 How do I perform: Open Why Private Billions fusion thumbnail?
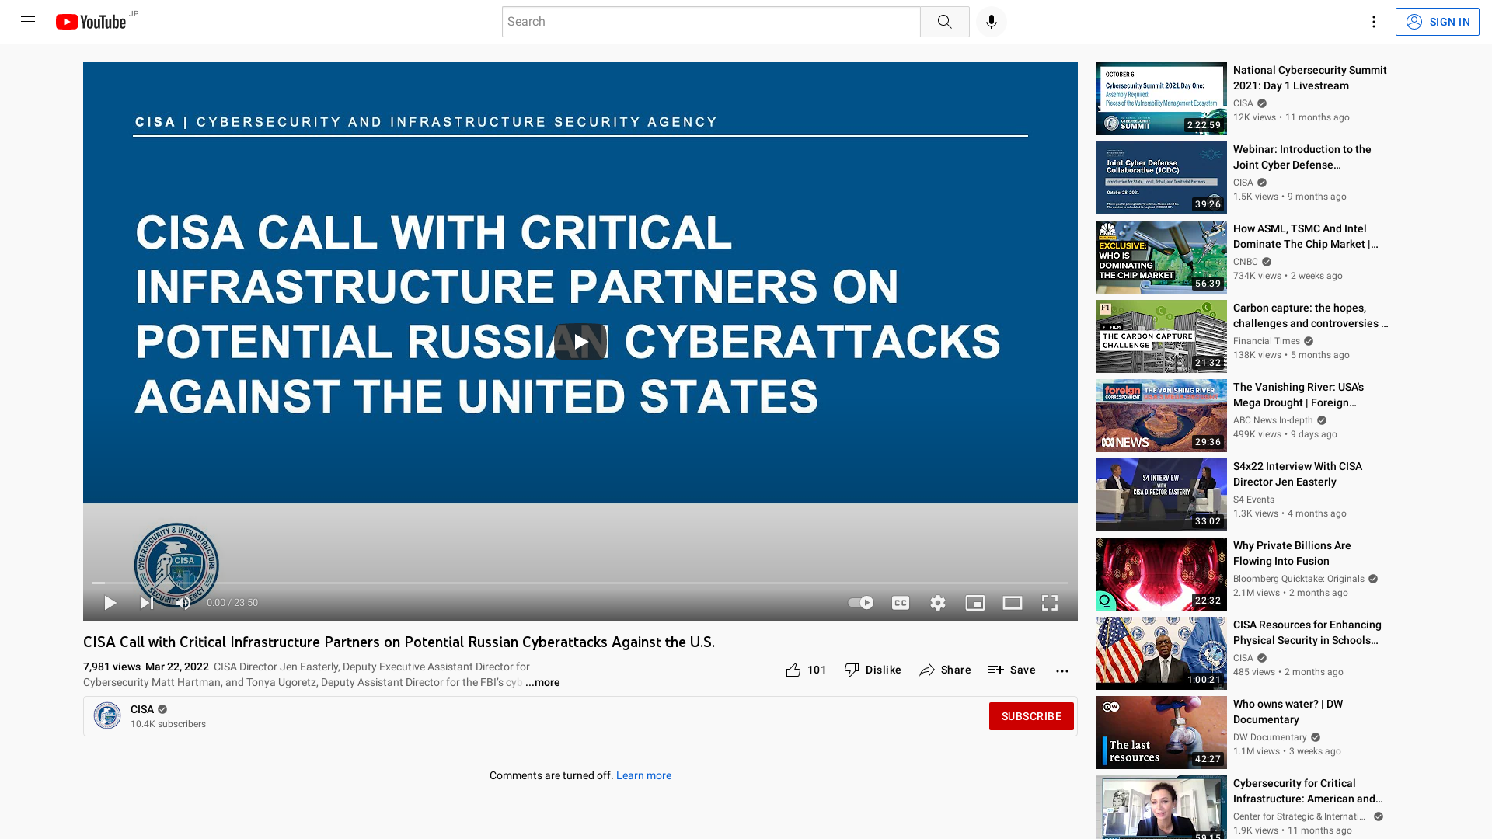click(1162, 574)
